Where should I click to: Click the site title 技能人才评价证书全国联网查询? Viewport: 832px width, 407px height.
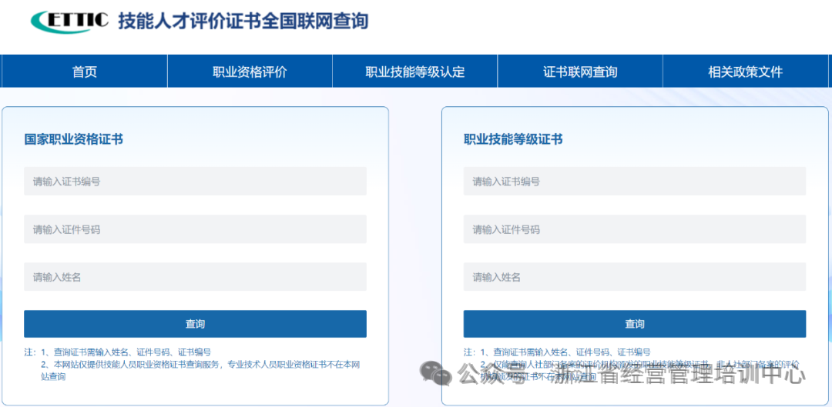click(243, 22)
